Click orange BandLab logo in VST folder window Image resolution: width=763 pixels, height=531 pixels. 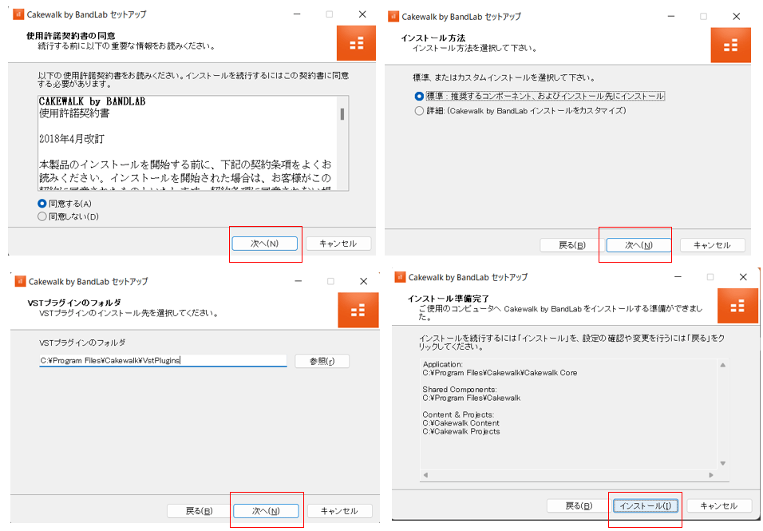[x=358, y=310]
